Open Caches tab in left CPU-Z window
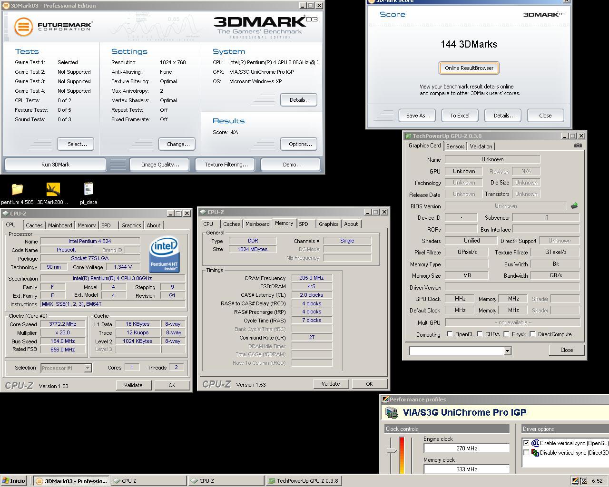The width and height of the screenshot is (609, 487). (34, 225)
